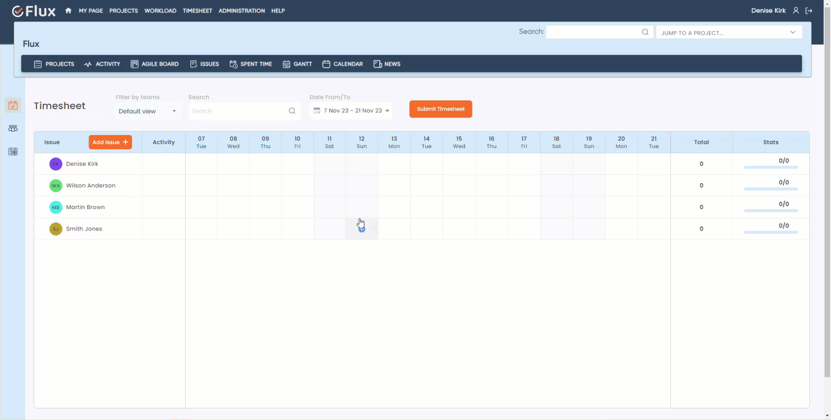The width and height of the screenshot is (831, 420).
Task: Open the Workload menu
Action: pos(160,11)
